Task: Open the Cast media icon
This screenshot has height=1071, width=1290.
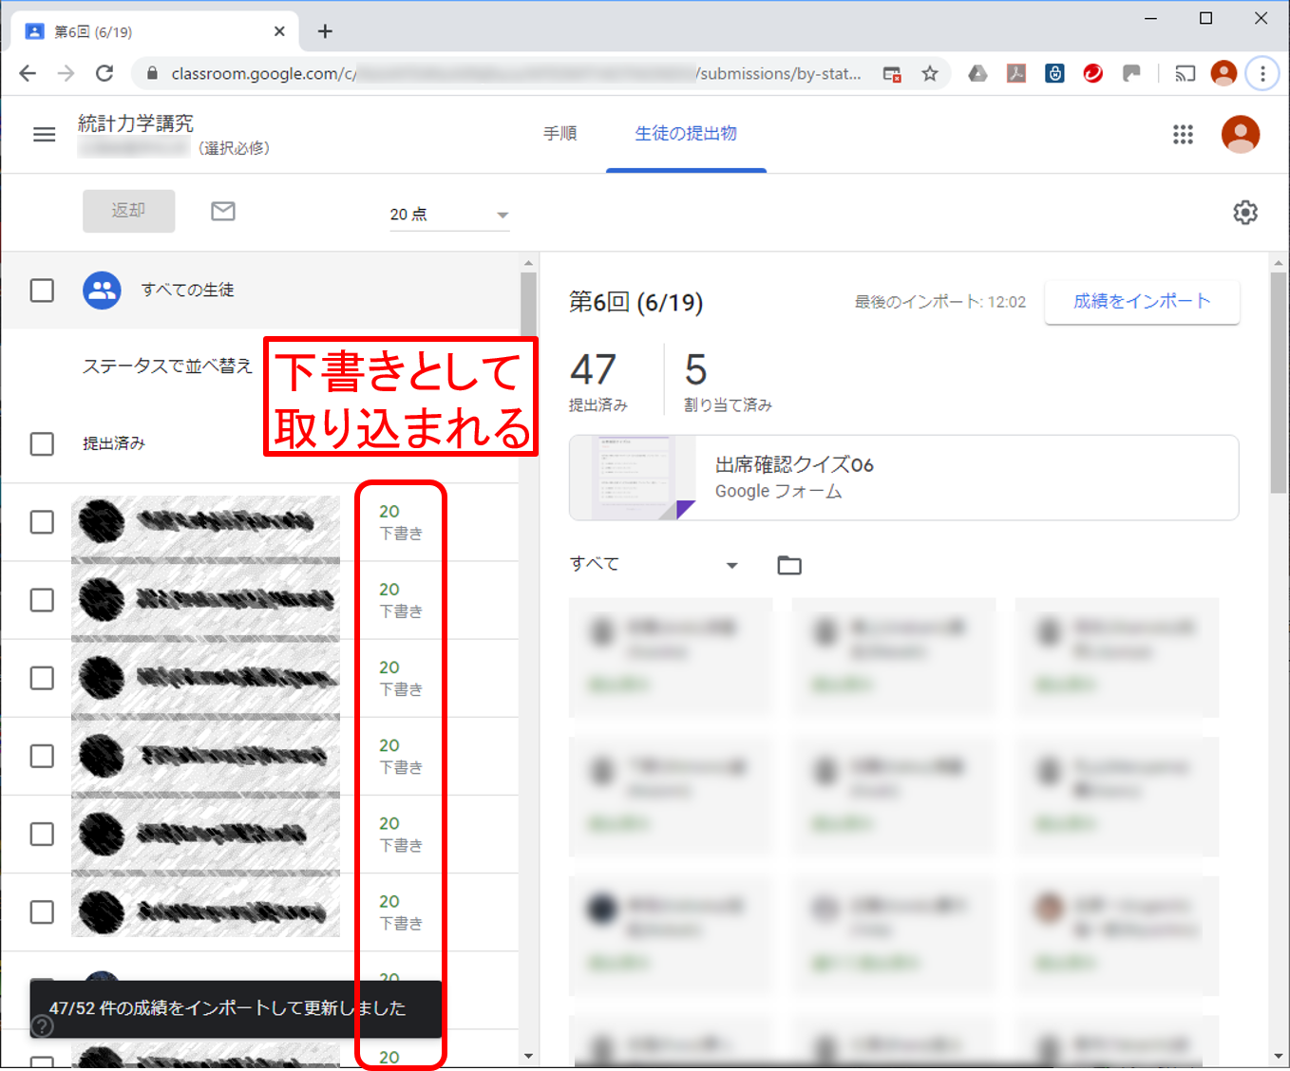Action: 1185,73
